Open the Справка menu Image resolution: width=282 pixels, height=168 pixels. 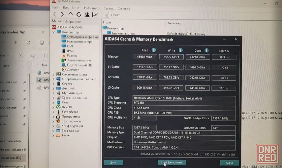point(124,8)
